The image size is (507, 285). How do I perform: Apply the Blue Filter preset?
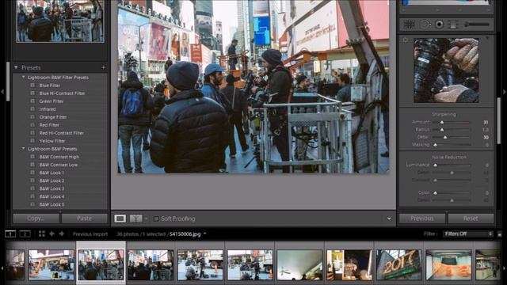pos(50,85)
